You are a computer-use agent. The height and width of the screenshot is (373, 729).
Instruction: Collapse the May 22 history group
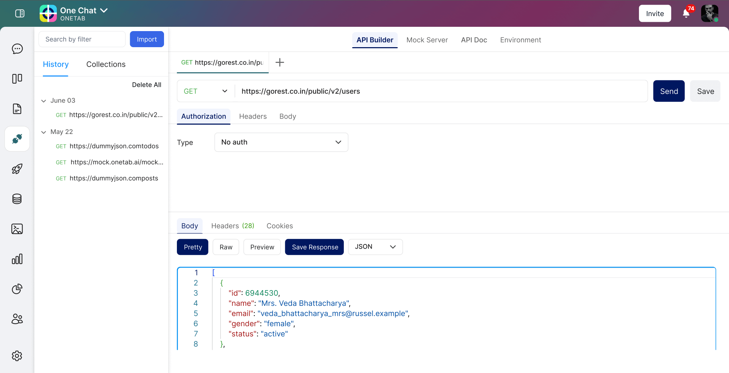click(x=44, y=132)
